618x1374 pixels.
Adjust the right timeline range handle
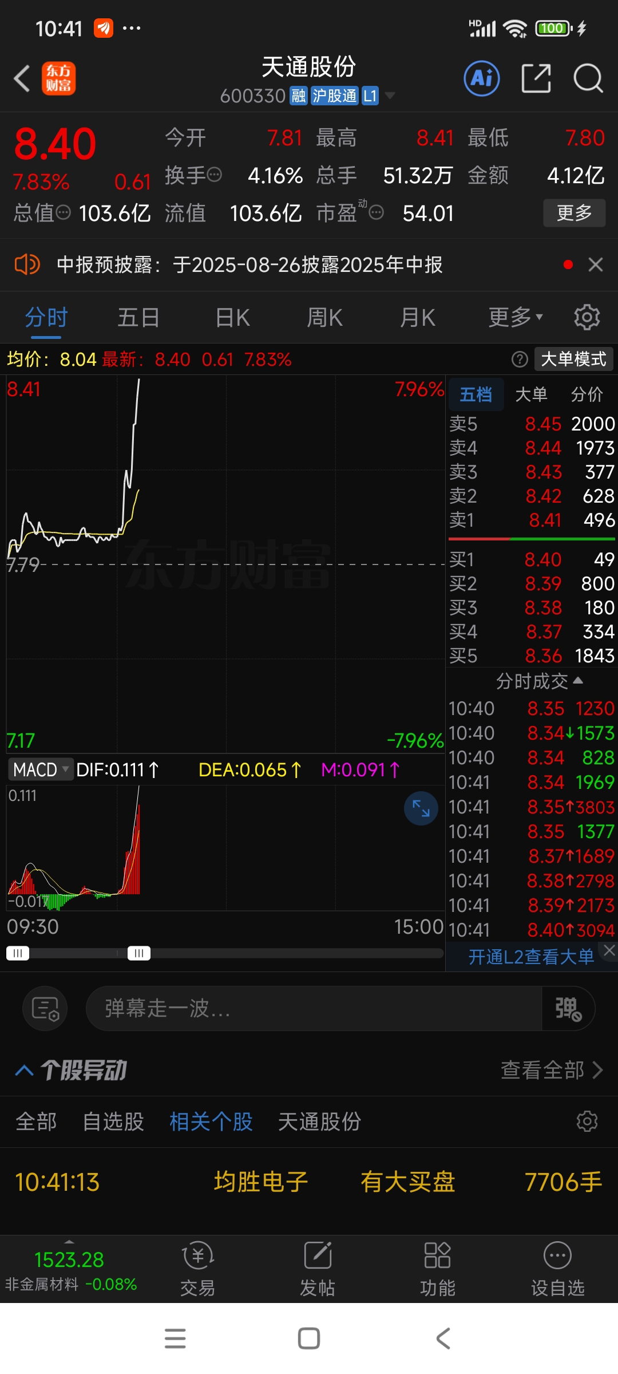pyautogui.click(x=139, y=953)
